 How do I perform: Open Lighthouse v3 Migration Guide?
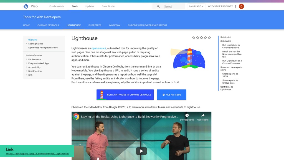43,47
